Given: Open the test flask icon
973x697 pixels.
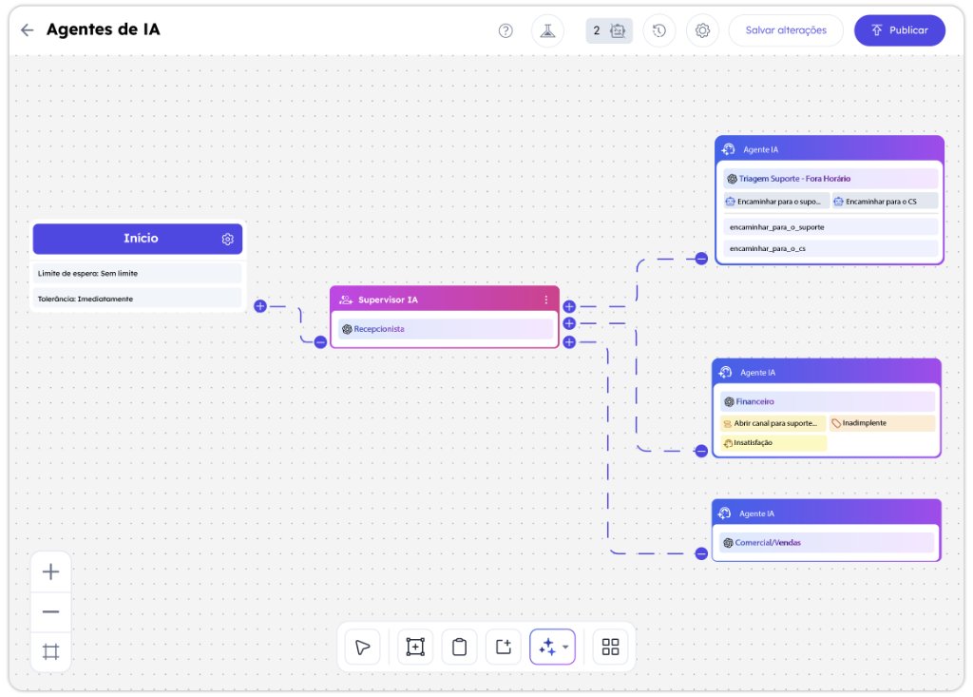Looking at the screenshot, I should point(547,30).
